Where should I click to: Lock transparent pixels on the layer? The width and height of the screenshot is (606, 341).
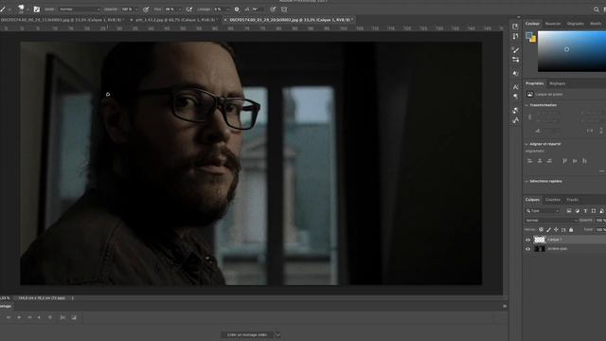tap(541, 229)
